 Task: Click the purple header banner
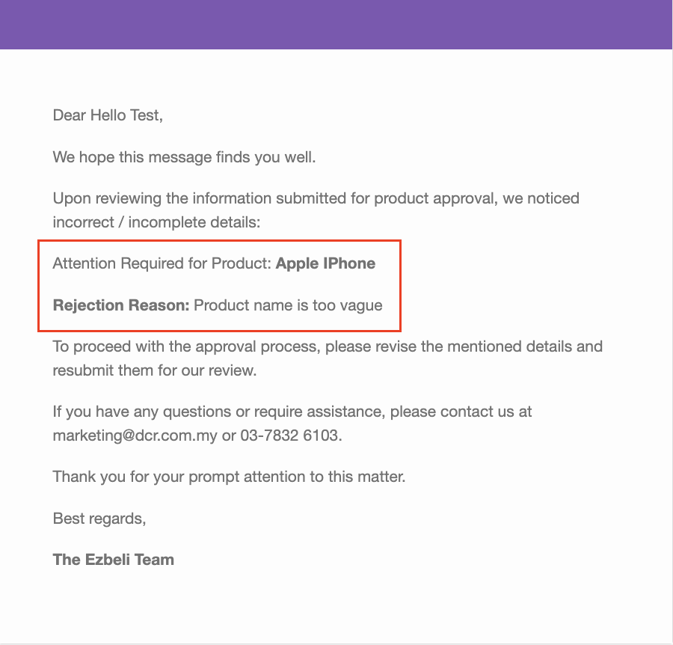point(336,25)
